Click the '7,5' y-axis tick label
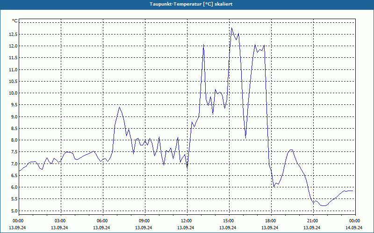The width and height of the screenshot is (374, 233). click(x=14, y=152)
